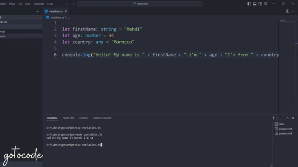Open terminal panel more actions ellipsis
Image resolution: width=298 pixels, height=167 pixels.
point(282,118)
